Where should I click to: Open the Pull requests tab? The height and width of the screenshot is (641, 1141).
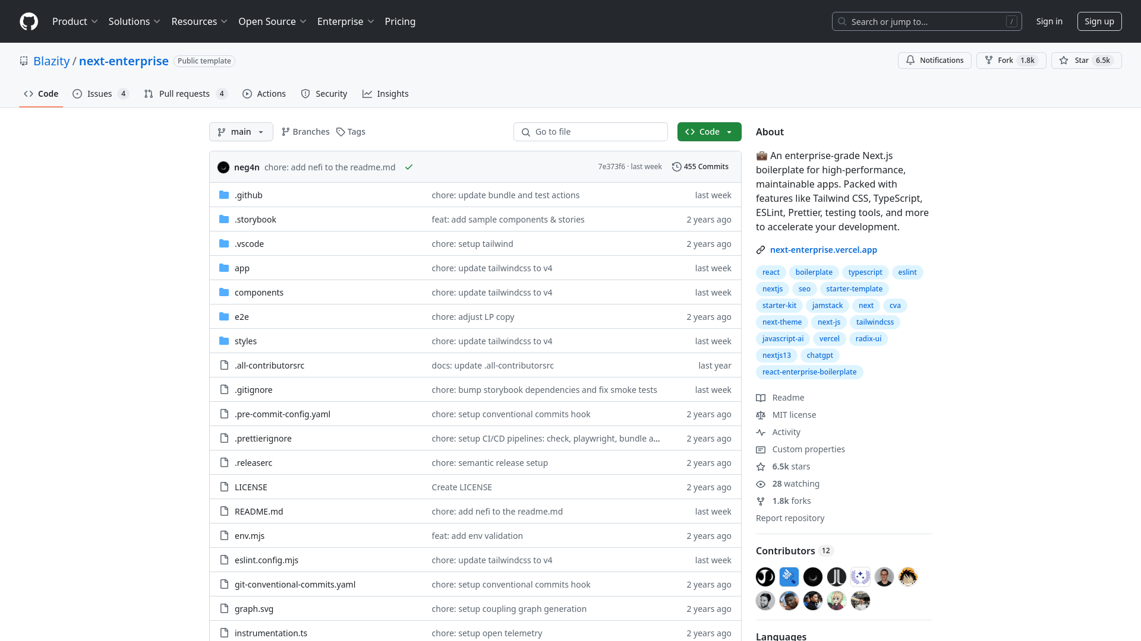point(184,94)
